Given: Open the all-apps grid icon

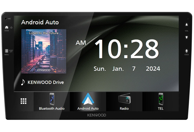Looking at the screenshot, I should point(24,101).
